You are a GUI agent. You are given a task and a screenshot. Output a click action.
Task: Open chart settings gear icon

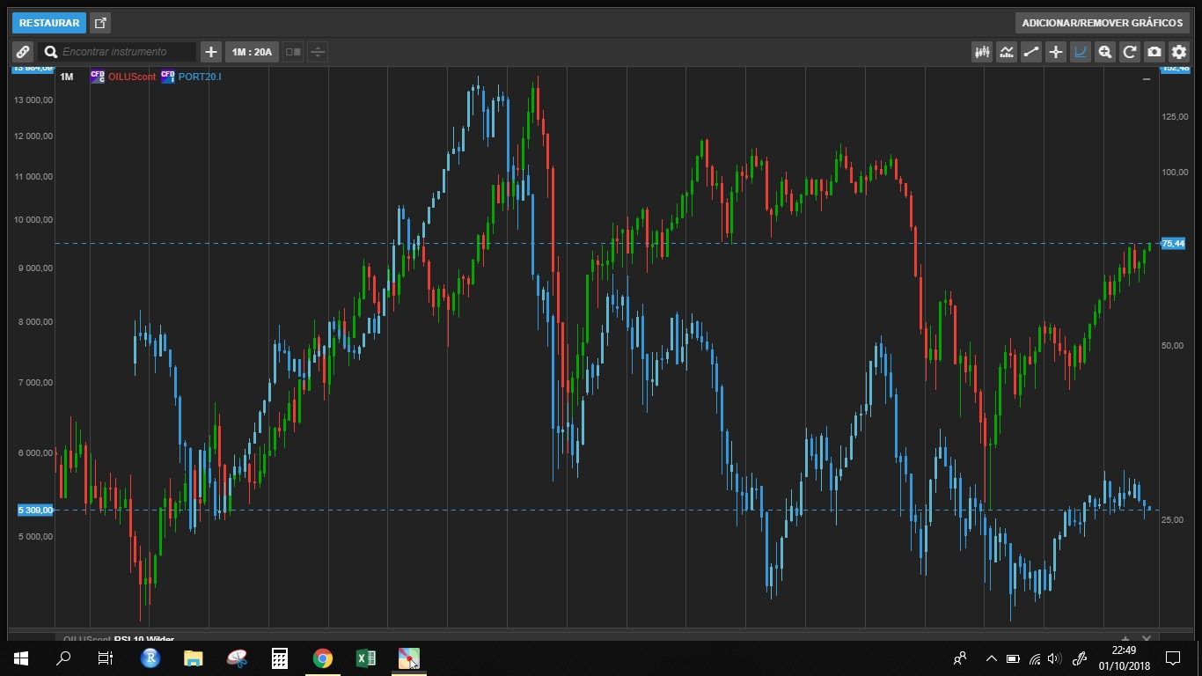[x=1179, y=52]
